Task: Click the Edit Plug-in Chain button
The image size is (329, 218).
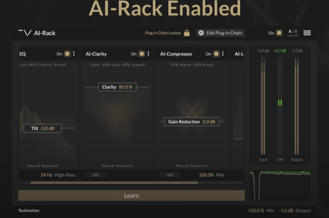Action: pos(221,33)
